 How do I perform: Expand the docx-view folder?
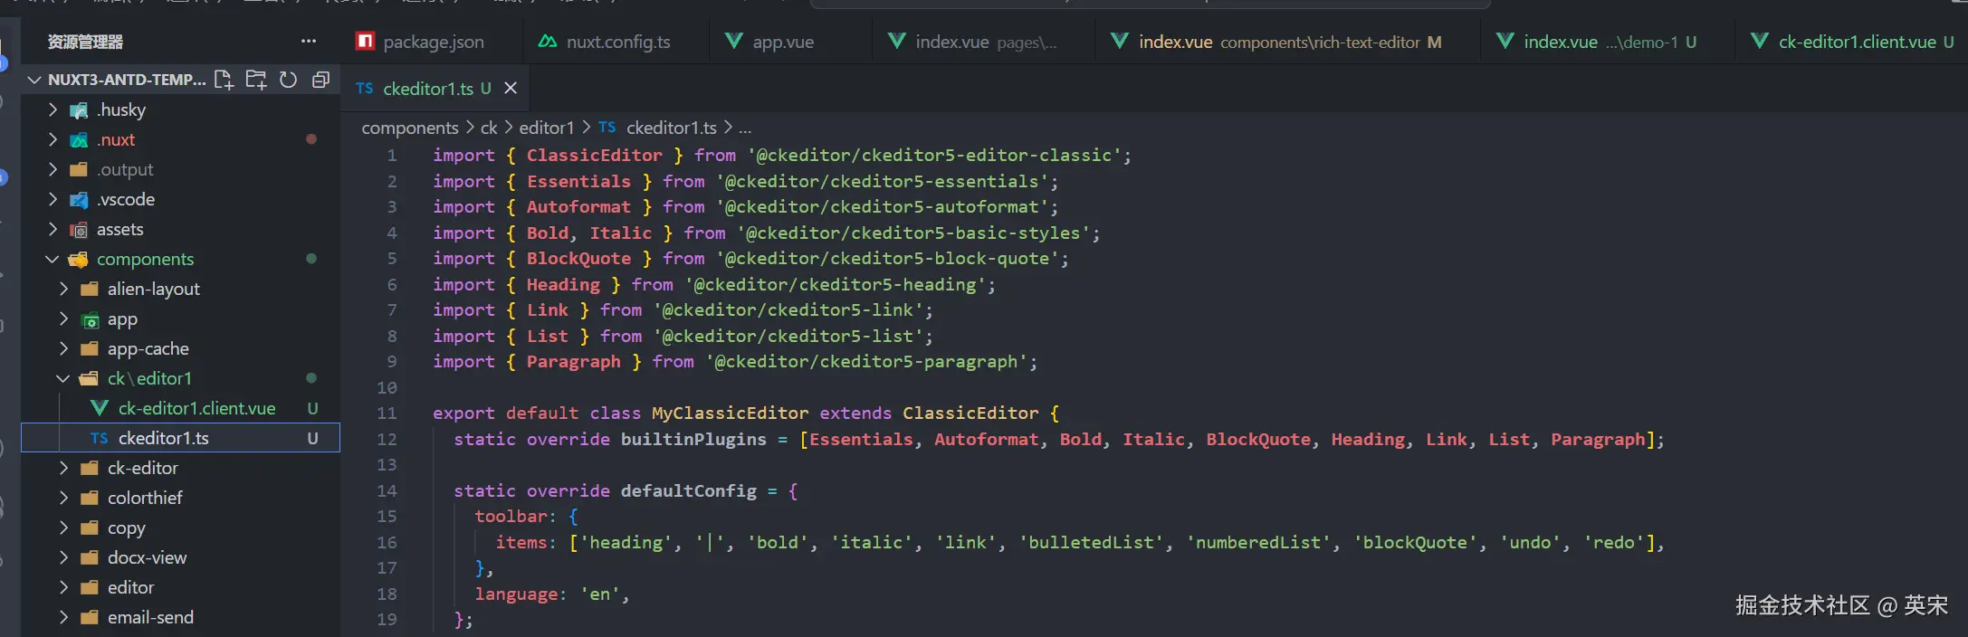pyautogui.click(x=63, y=557)
